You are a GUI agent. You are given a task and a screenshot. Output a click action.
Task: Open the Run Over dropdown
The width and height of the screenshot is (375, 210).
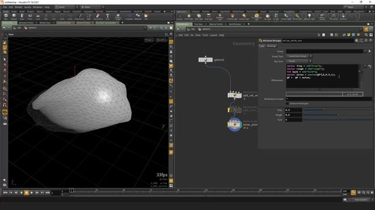click(x=299, y=61)
